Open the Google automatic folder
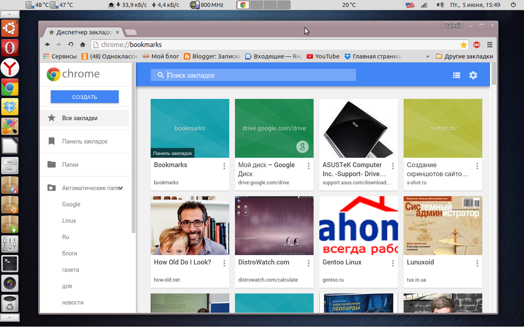This screenshot has width=524, height=327. coord(71,204)
